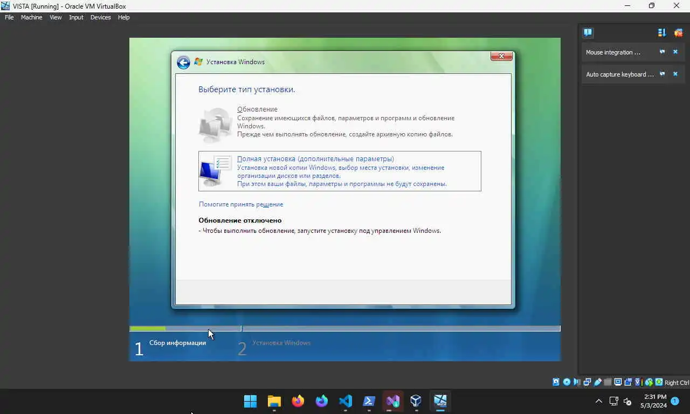The image size is (690, 414).
Task: Open the blue Firefox variant taskbar icon
Action: (x=322, y=401)
